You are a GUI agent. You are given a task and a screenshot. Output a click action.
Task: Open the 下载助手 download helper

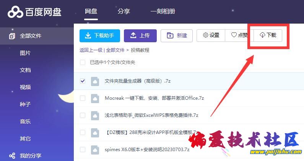[x=99, y=35]
